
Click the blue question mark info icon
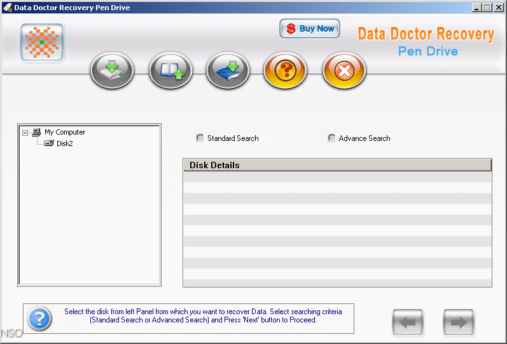39,319
